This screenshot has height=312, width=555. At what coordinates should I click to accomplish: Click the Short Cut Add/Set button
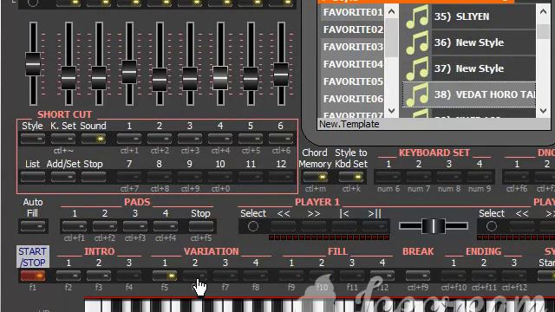[x=63, y=177]
